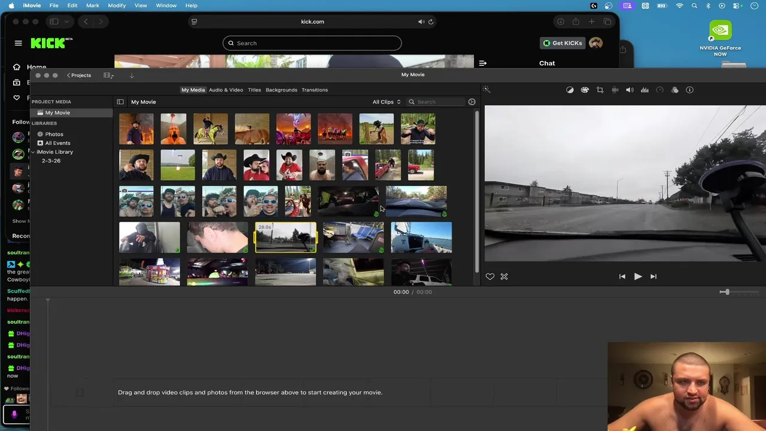Select the highlighted 28.0s street clip
Image resolution: width=766 pixels, height=431 pixels.
click(286, 238)
